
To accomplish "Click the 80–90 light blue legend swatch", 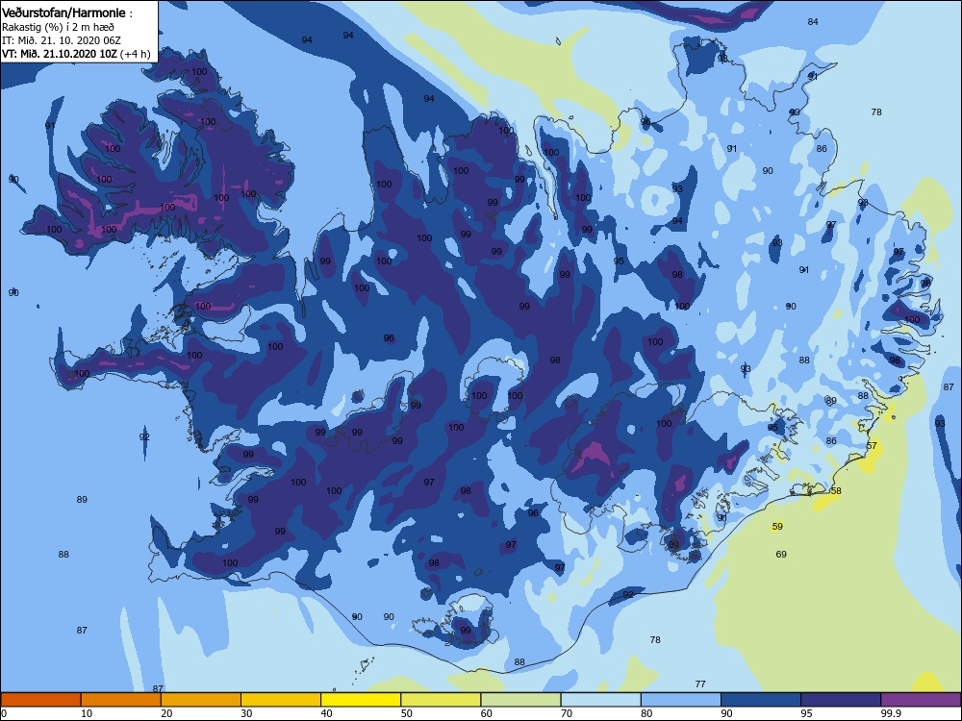I will tap(681, 700).
